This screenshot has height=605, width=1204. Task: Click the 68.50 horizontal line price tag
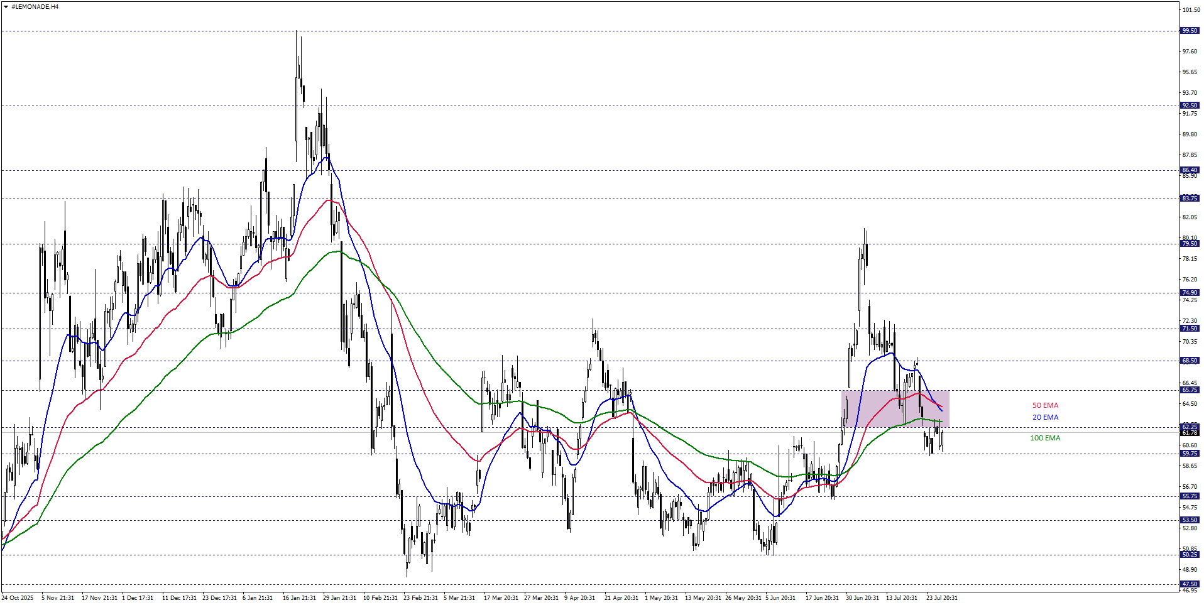click(1190, 361)
